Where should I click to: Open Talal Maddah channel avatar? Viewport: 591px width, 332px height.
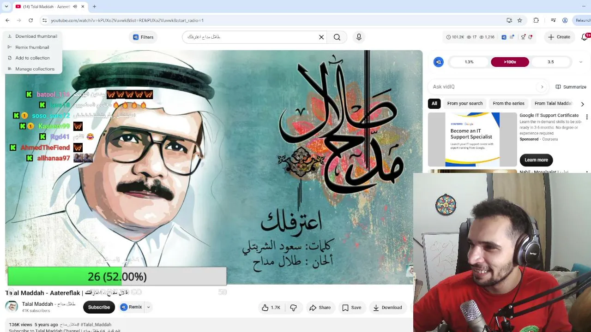(x=12, y=307)
